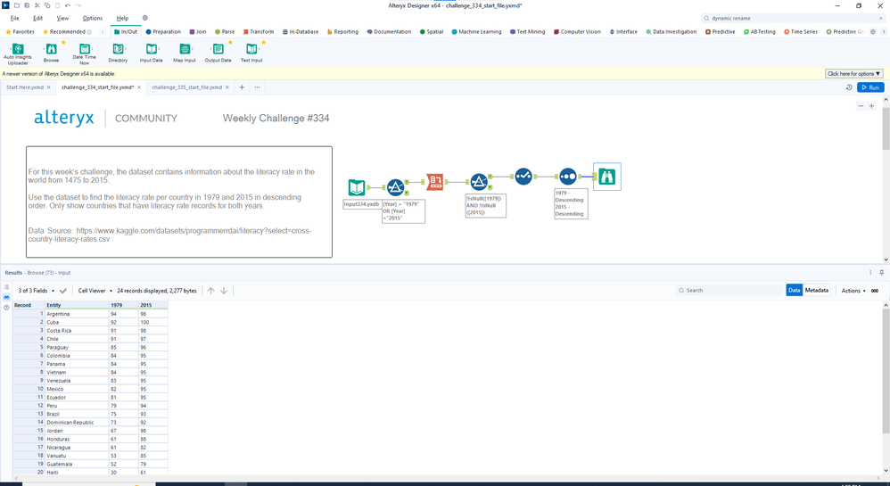
Task: Zoom out canvas with minus button
Action: tap(861, 106)
